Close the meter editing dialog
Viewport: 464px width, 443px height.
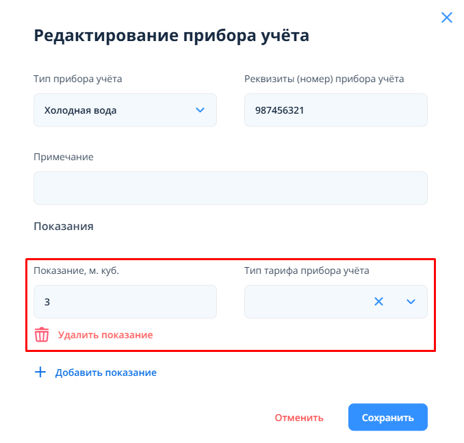[x=447, y=18]
